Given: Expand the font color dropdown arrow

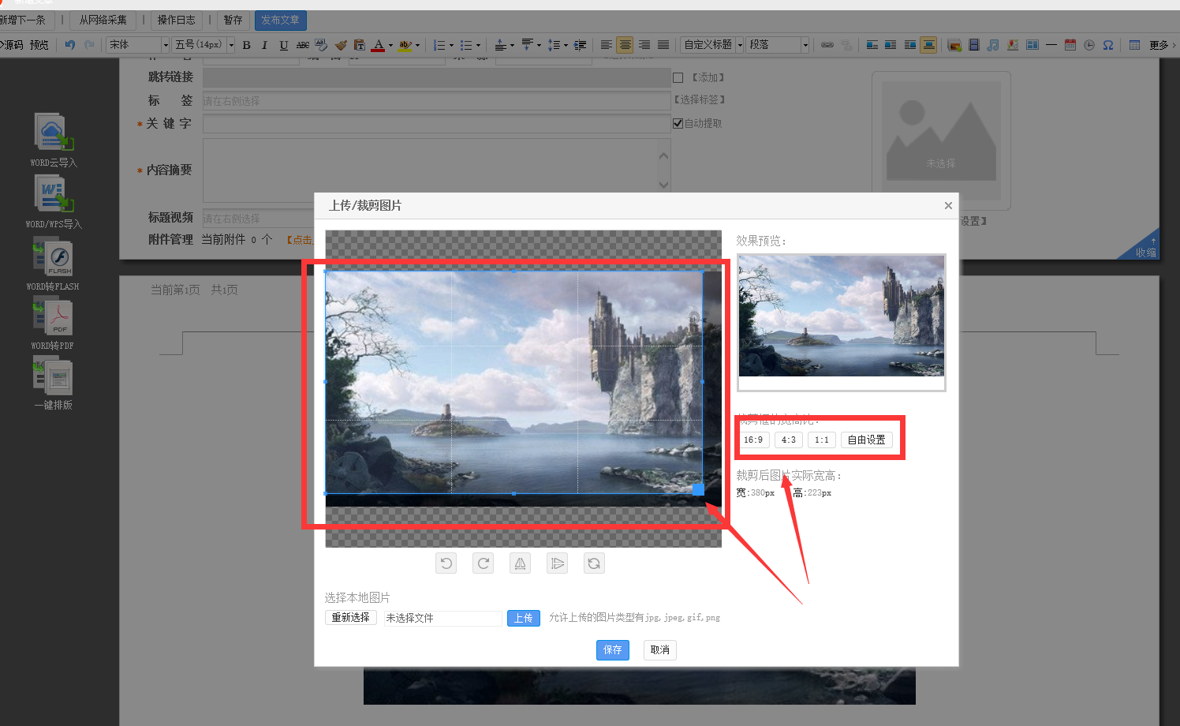Looking at the screenshot, I should coord(390,45).
